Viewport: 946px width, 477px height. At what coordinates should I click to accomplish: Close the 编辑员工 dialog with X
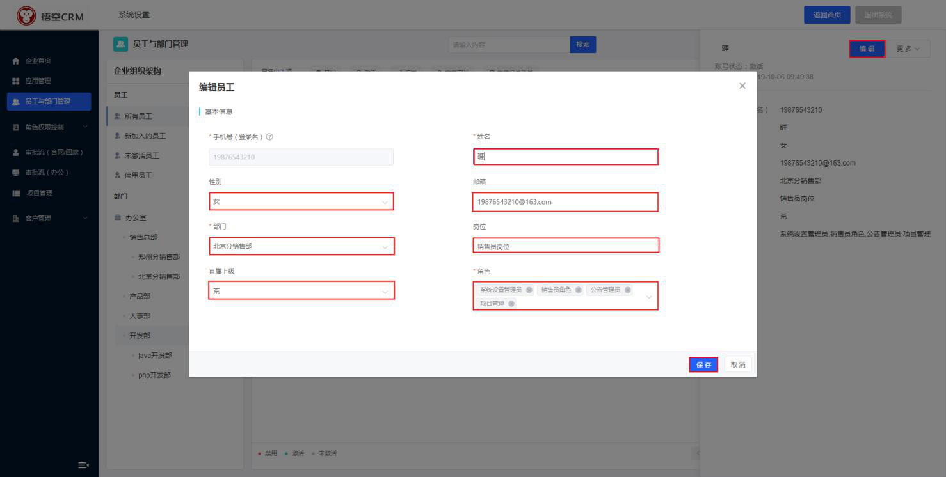742,86
